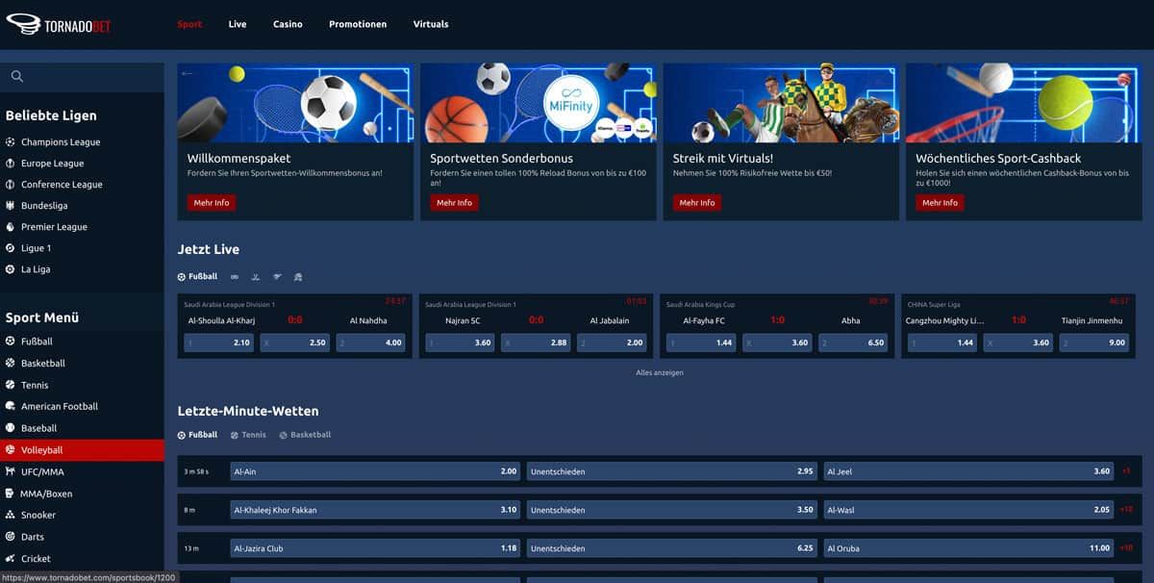
Task: Click Alles anzeigen under live matches
Action: (659, 372)
